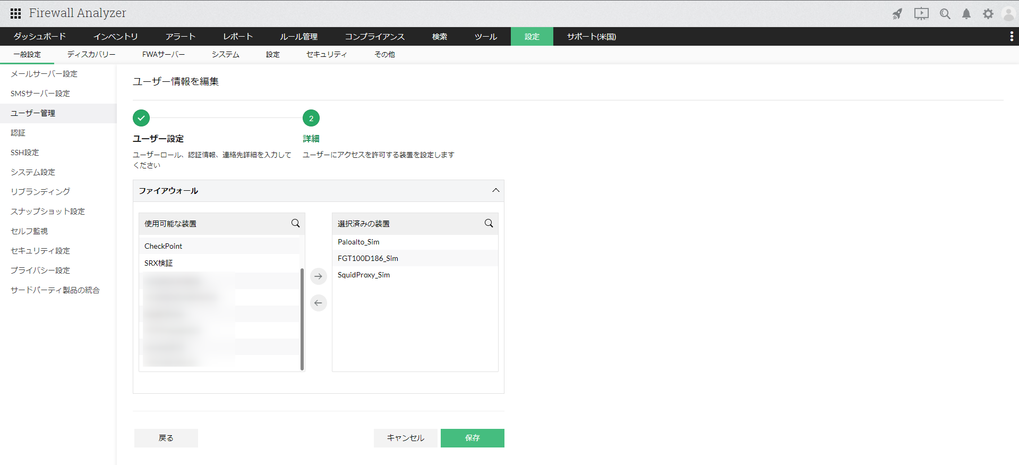
Task: Select SquidProxy_Sim in selected devices
Action: click(415, 275)
